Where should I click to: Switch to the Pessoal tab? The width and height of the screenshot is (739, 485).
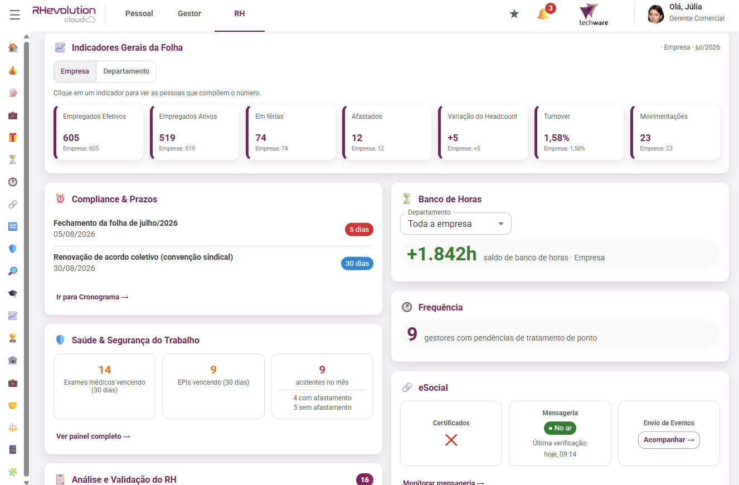pos(139,14)
